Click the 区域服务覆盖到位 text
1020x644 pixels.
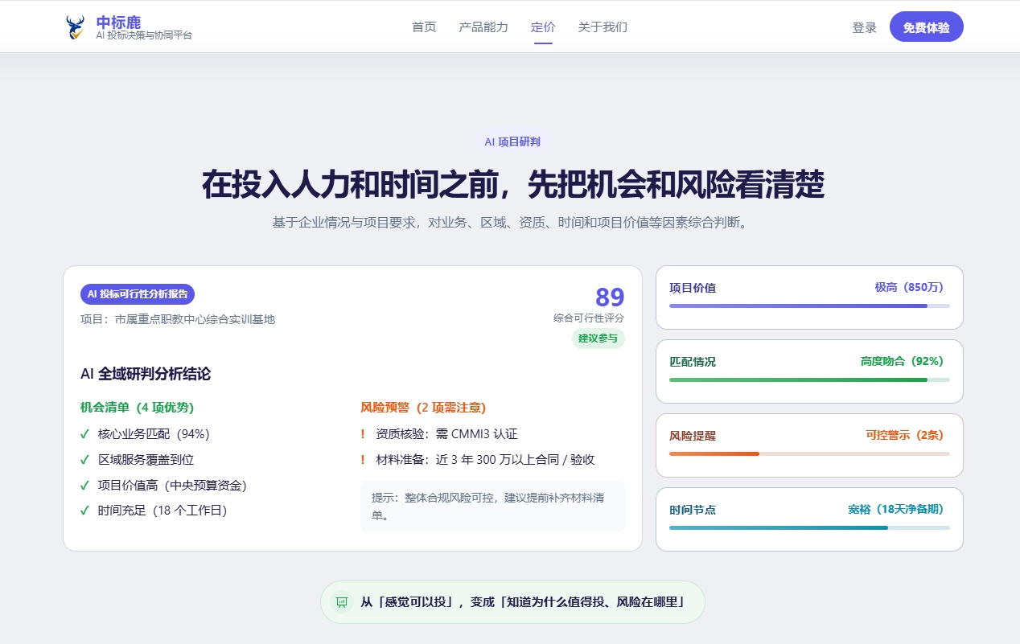click(146, 460)
